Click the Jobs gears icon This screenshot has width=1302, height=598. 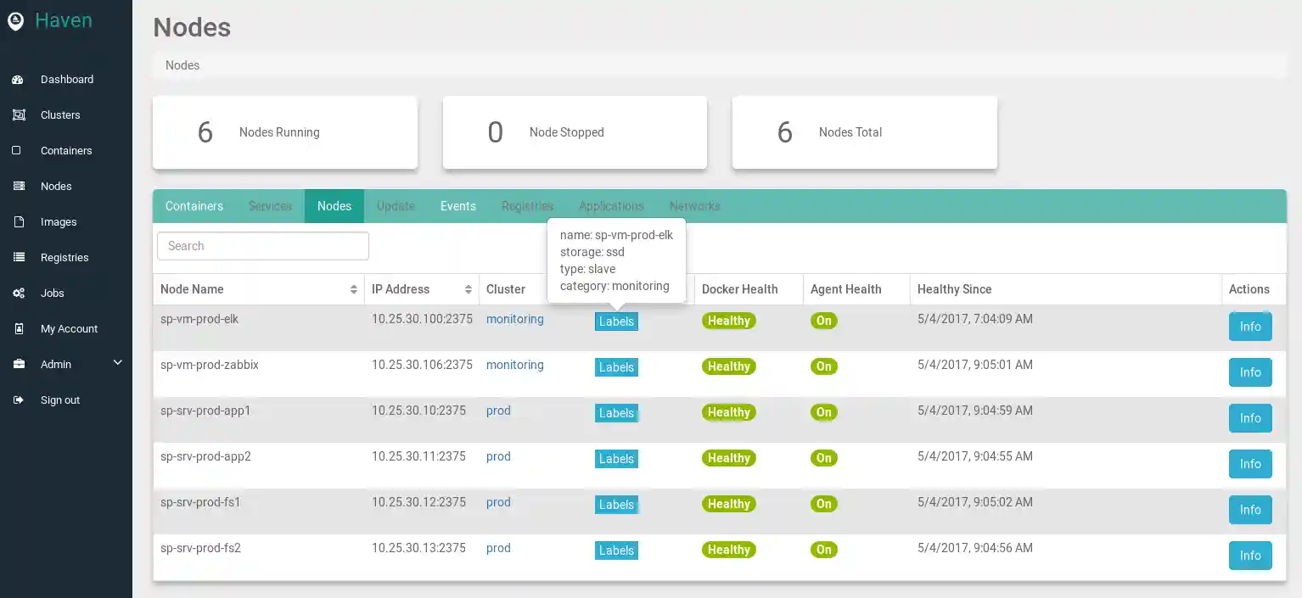[x=18, y=293]
